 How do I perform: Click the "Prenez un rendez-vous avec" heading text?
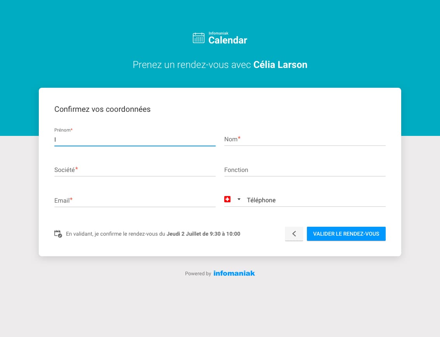click(192, 65)
